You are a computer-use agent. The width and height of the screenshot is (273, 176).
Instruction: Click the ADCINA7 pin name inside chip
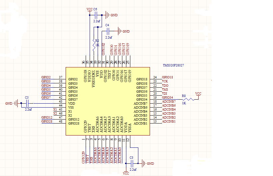pos(105,125)
